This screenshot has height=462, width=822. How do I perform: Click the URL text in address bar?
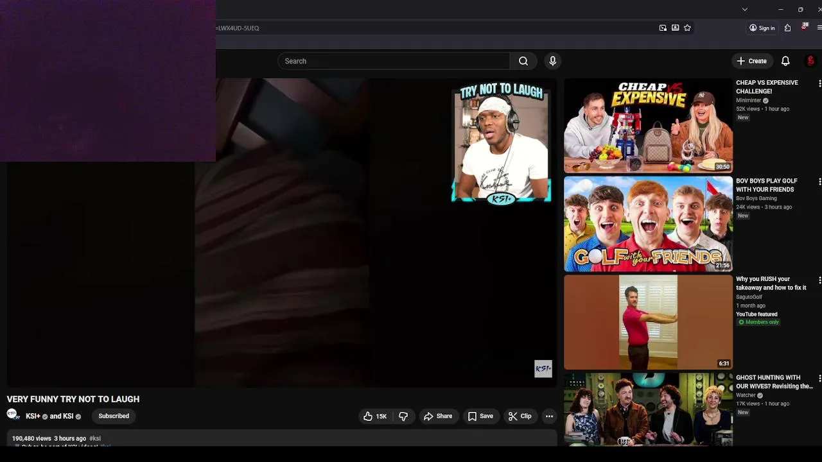[x=238, y=28]
